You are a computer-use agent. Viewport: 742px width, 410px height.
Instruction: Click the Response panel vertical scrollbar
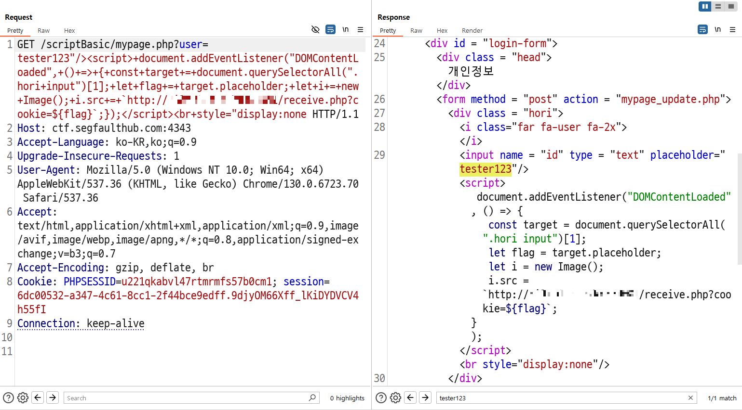point(740,209)
